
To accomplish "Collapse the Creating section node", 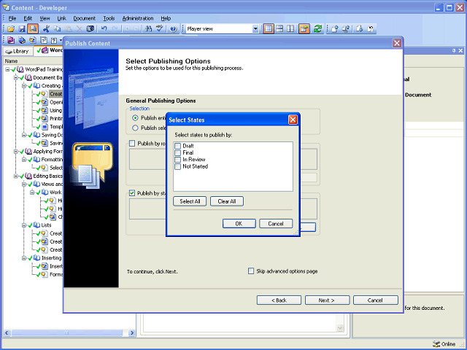I will pos(24,86).
